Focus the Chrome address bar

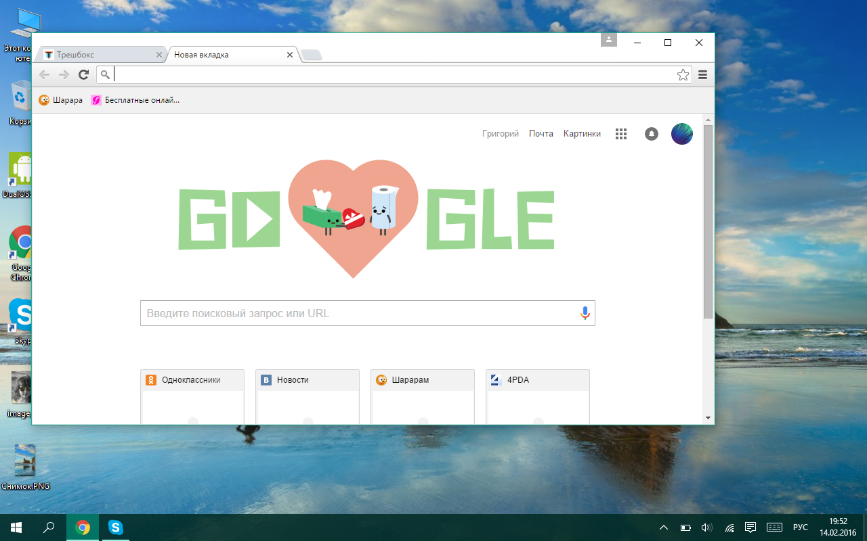point(393,74)
